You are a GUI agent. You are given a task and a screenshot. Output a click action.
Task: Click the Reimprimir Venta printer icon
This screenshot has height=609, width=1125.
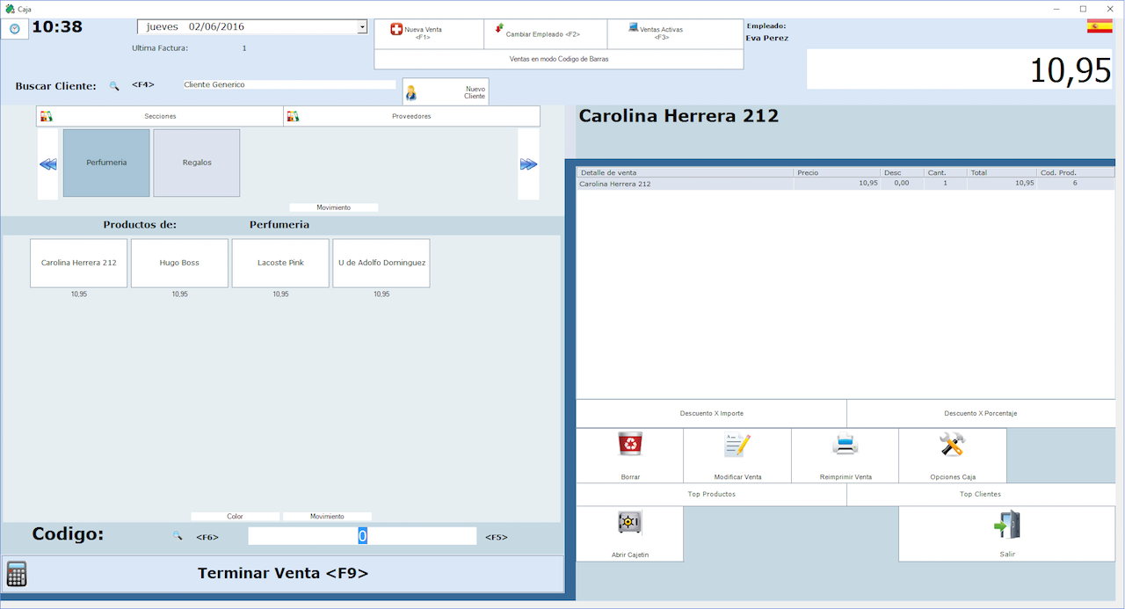(x=845, y=446)
